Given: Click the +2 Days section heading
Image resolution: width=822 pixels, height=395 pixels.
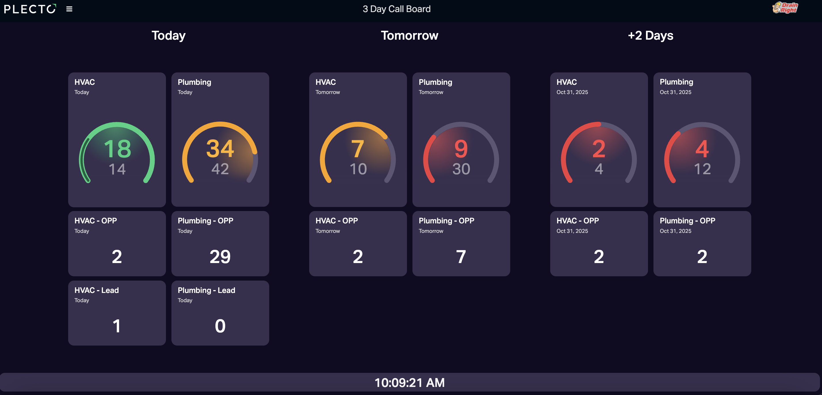Looking at the screenshot, I should click(x=650, y=35).
